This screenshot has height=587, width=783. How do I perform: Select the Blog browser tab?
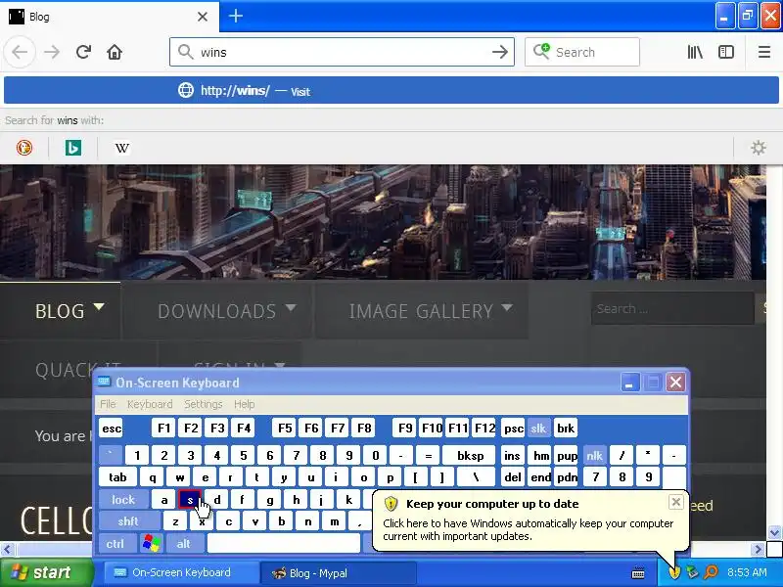[x=109, y=17]
